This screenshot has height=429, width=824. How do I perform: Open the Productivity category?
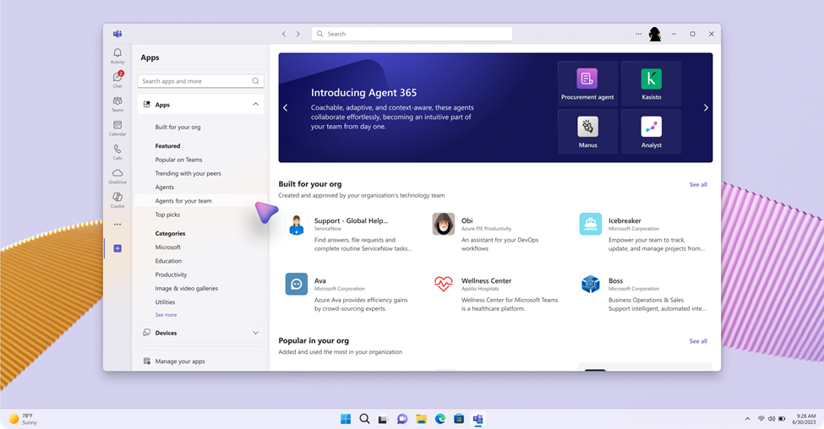coord(171,274)
